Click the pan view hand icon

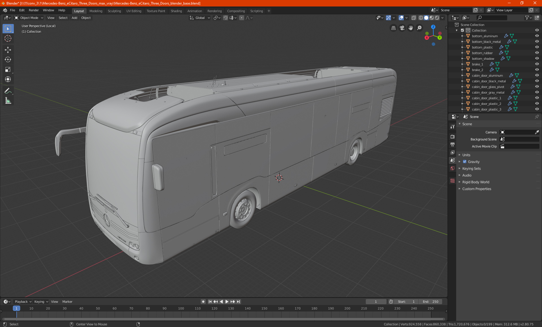[411, 28]
